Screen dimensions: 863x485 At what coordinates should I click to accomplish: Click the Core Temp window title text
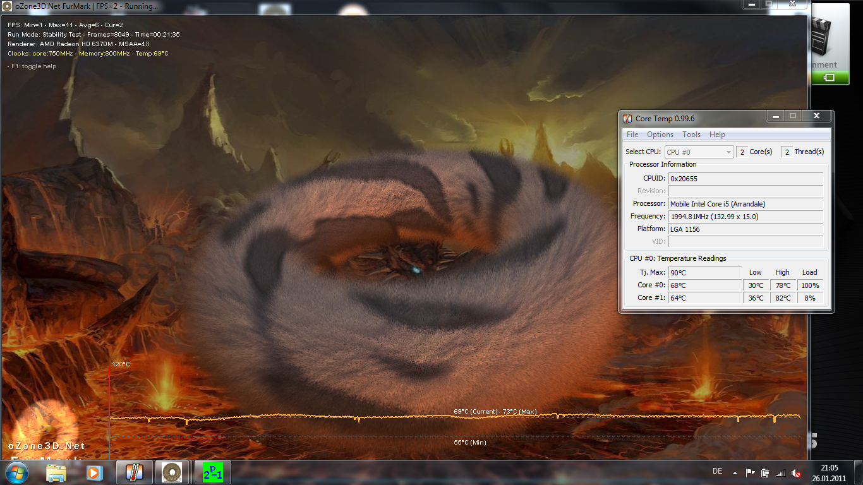coord(665,118)
